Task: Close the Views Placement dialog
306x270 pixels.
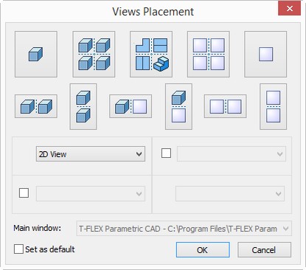Action: tap(290, 9)
